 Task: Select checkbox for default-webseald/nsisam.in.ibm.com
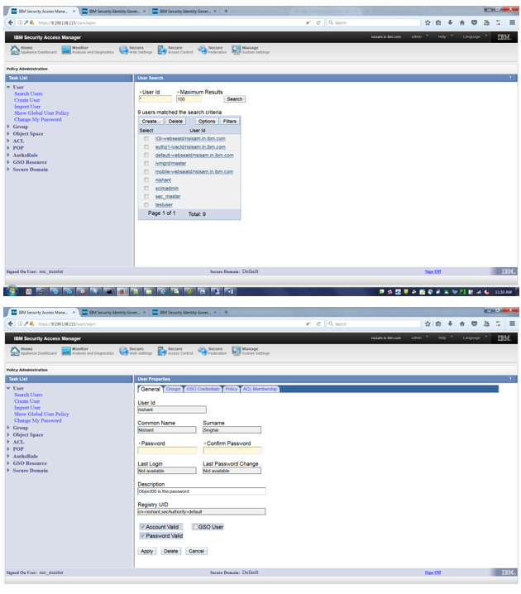pyautogui.click(x=146, y=156)
